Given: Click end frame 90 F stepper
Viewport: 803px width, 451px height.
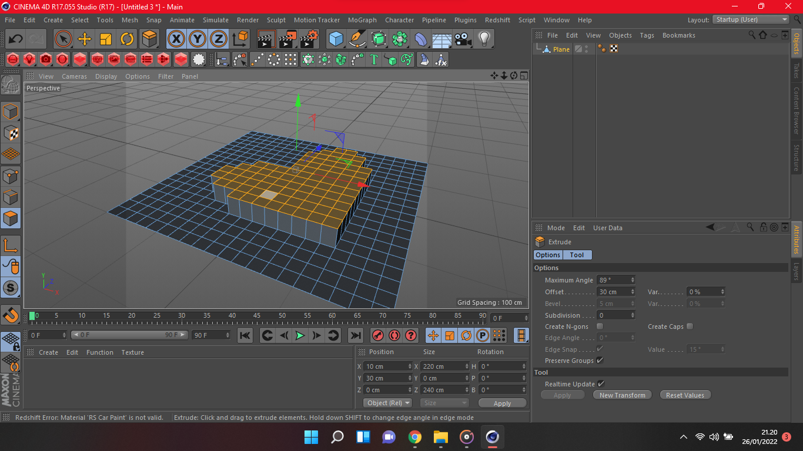Looking at the screenshot, I should (x=227, y=335).
